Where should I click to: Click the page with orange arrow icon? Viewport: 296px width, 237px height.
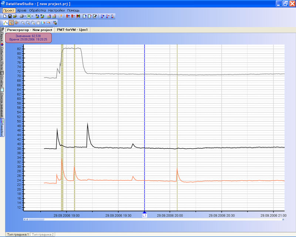43,23
